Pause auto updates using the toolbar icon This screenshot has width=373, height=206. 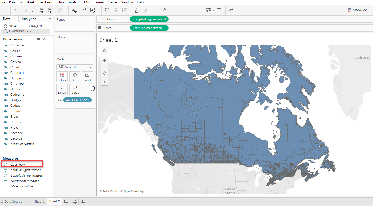[x=49, y=10]
